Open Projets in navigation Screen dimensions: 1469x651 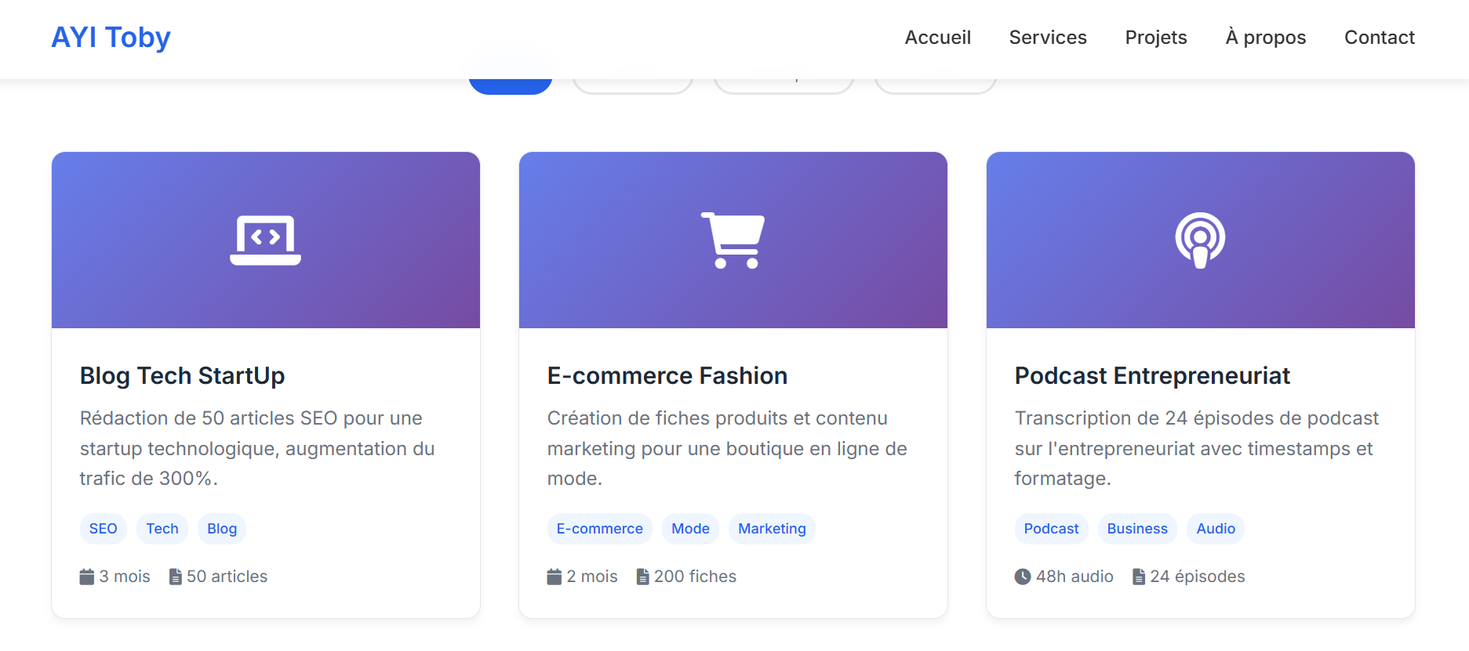coord(1156,38)
